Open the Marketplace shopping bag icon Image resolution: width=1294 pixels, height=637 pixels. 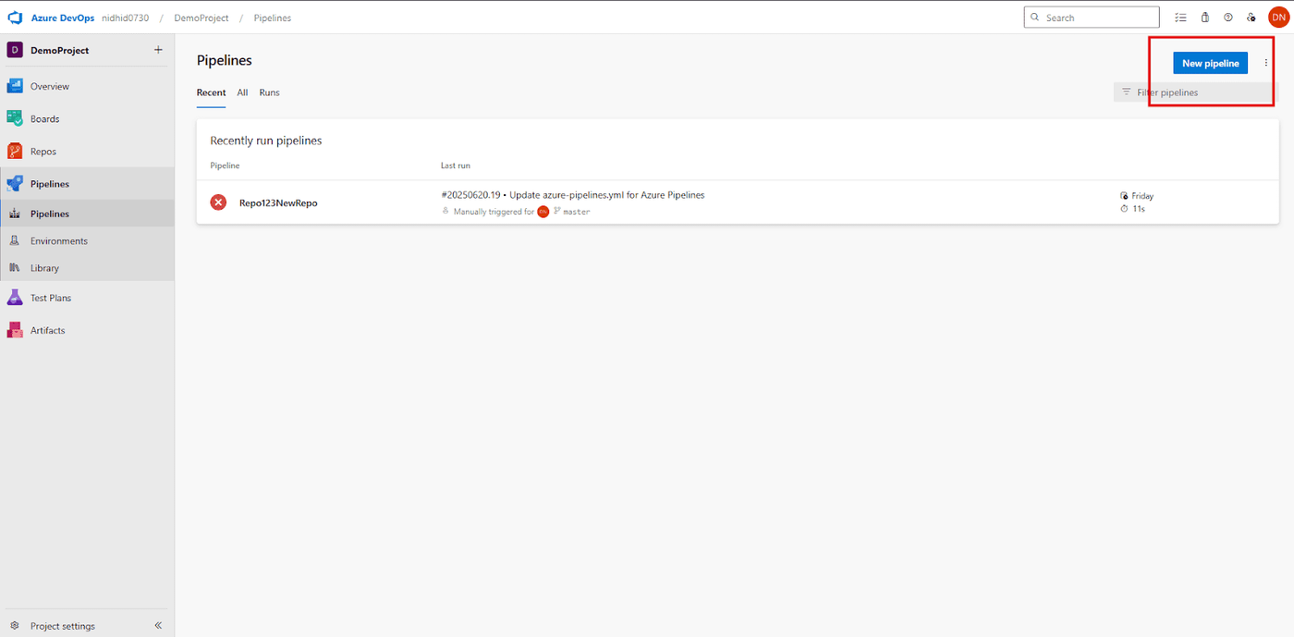click(1204, 18)
